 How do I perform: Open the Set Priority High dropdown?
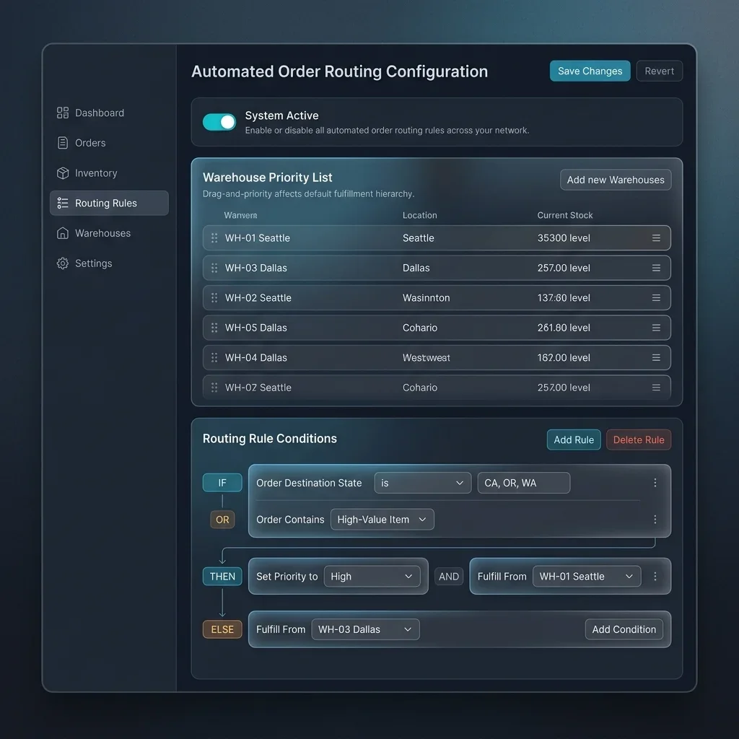coord(372,577)
